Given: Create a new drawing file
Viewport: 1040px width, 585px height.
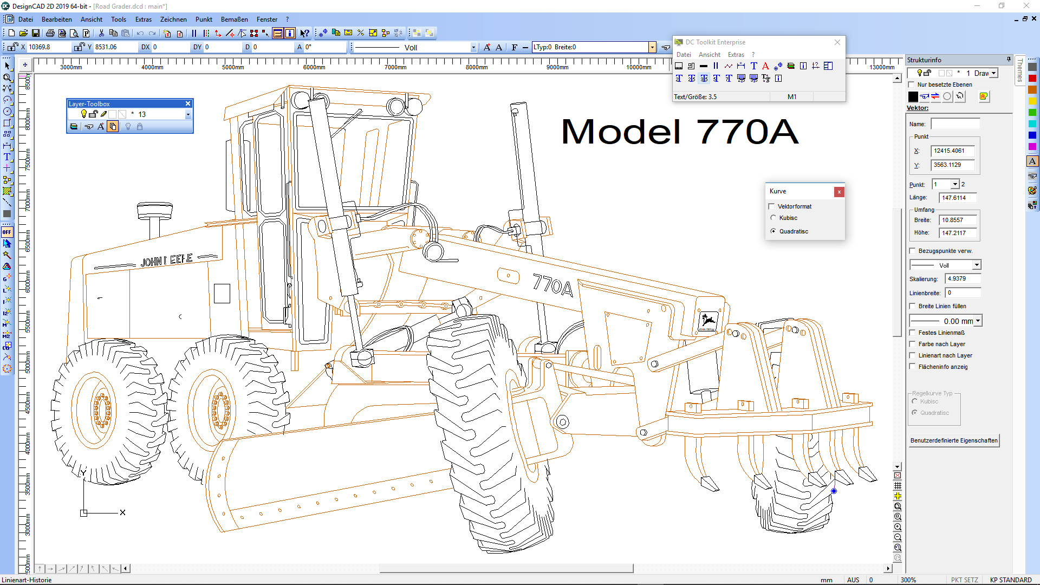Looking at the screenshot, I should [x=11, y=33].
